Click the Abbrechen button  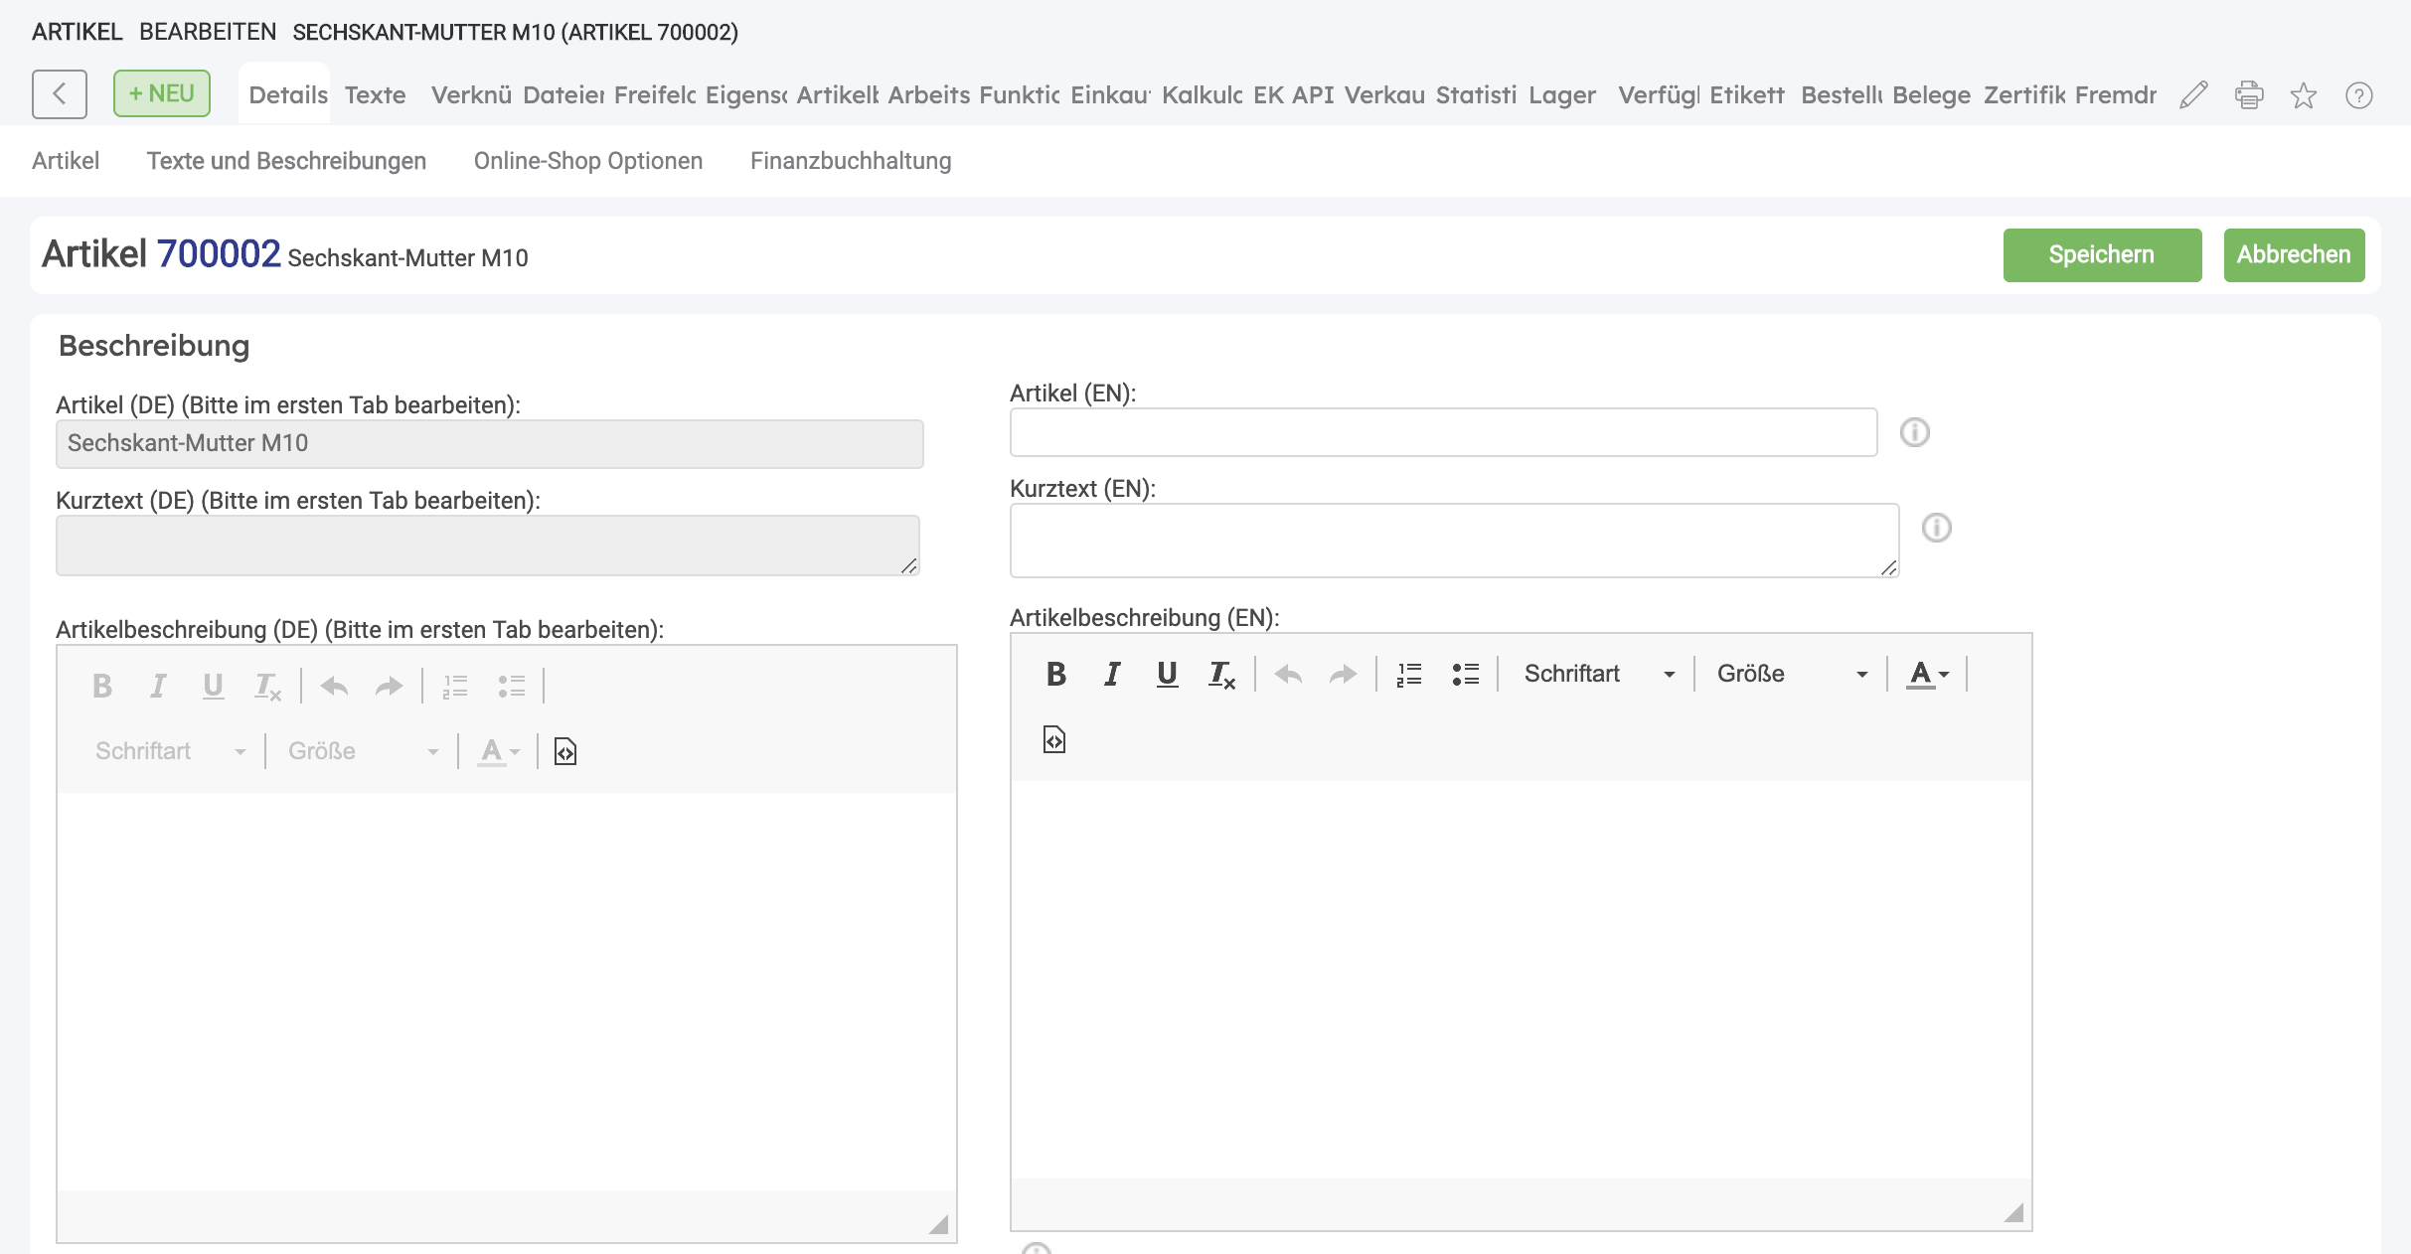(2293, 255)
